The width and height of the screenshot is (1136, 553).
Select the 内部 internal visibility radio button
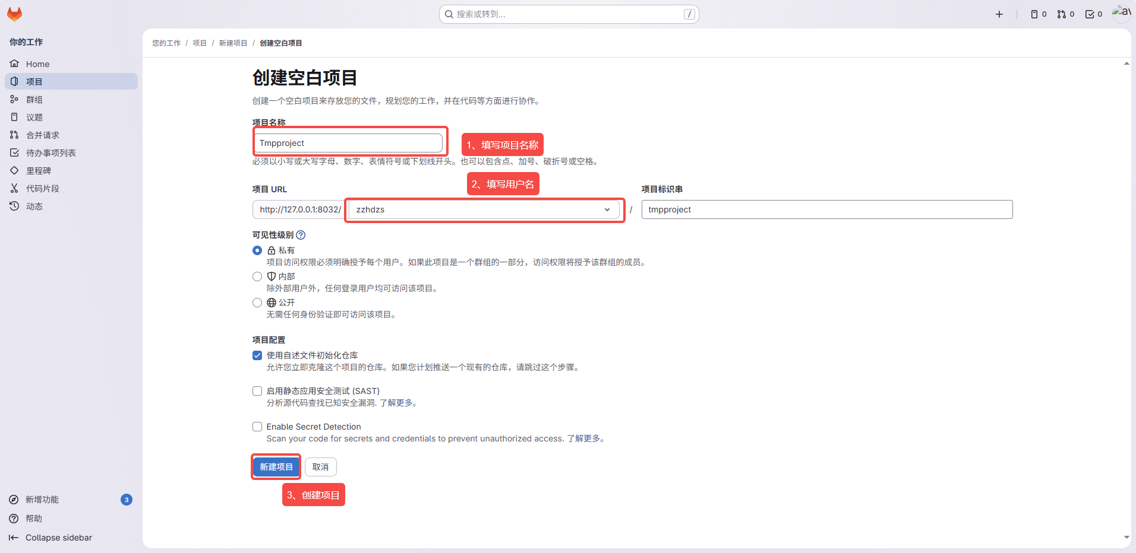coord(257,276)
